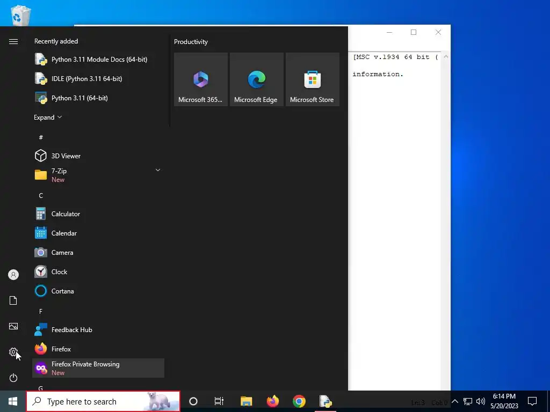Viewport: 550px width, 412px height.
Task: Open Feedback Hub
Action: [98, 330]
